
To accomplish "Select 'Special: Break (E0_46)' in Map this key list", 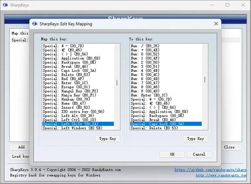I will pos(78,66).
